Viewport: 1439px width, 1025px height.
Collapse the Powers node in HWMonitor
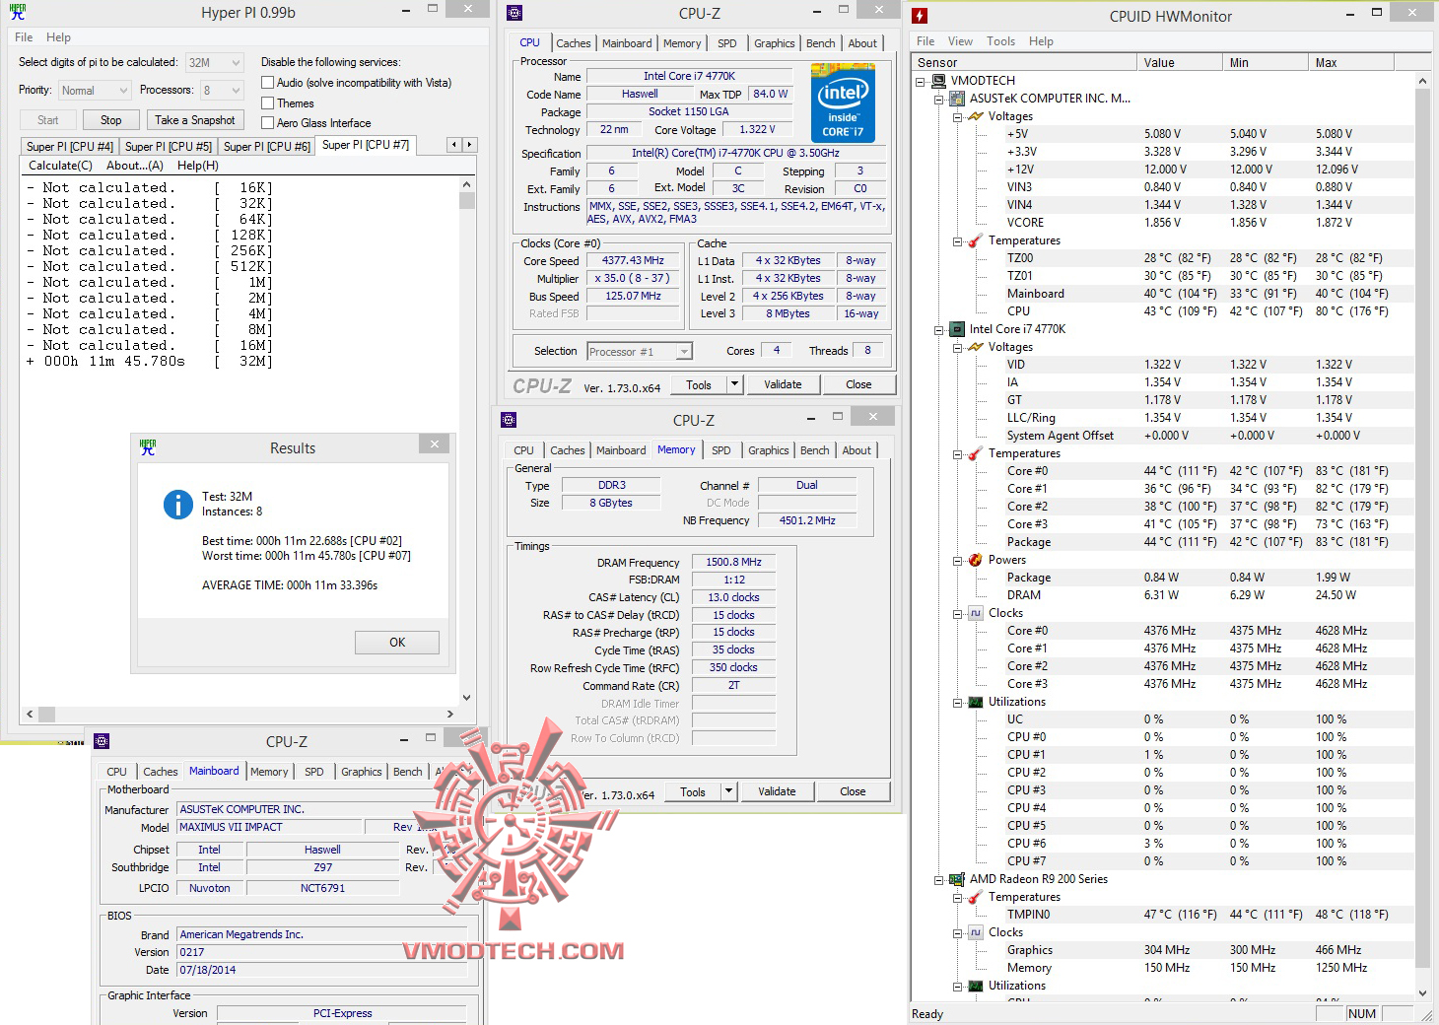click(x=957, y=560)
